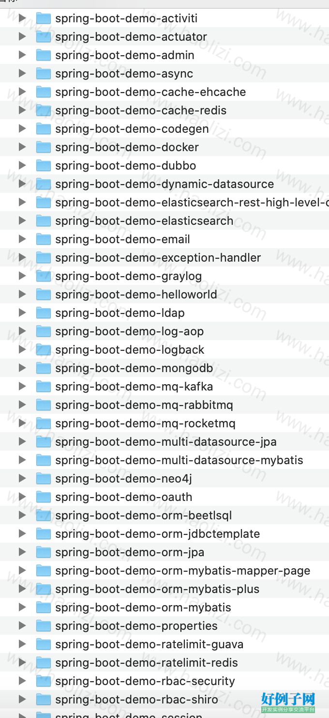The width and height of the screenshot is (329, 718).
Task: Select the spring-boot-demo-cache-redis label
Action: click(x=141, y=110)
